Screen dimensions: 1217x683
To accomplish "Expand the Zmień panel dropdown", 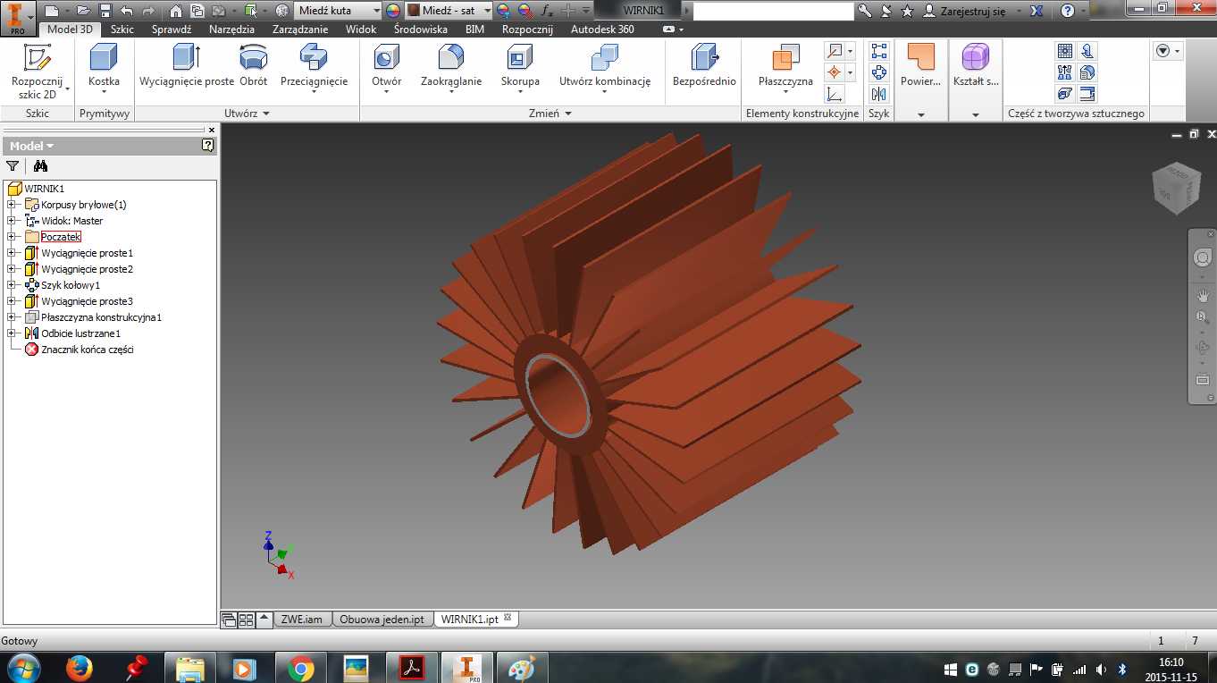I will (550, 114).
